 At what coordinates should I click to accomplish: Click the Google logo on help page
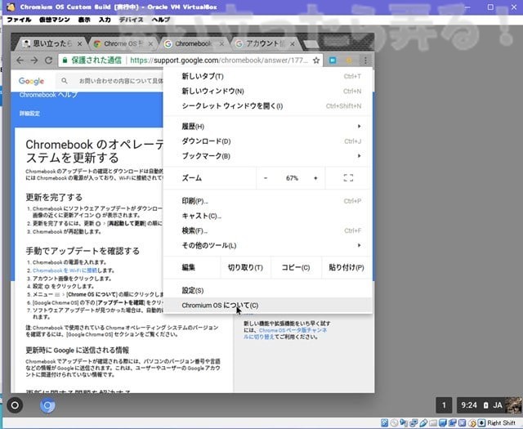(31, 81)
